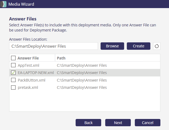
Task: Sort by the Path column header
Action: pyautogui.click(x=61, y=58)
